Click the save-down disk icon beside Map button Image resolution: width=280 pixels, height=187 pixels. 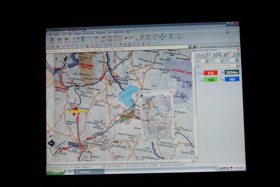point(195,46)
